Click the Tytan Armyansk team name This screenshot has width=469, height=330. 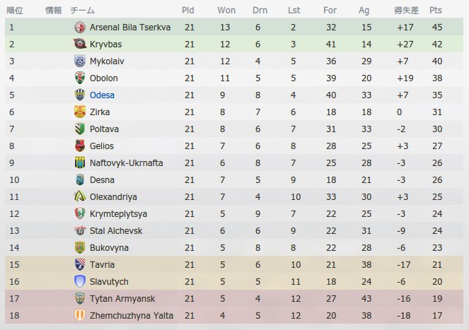pos(122,299)
